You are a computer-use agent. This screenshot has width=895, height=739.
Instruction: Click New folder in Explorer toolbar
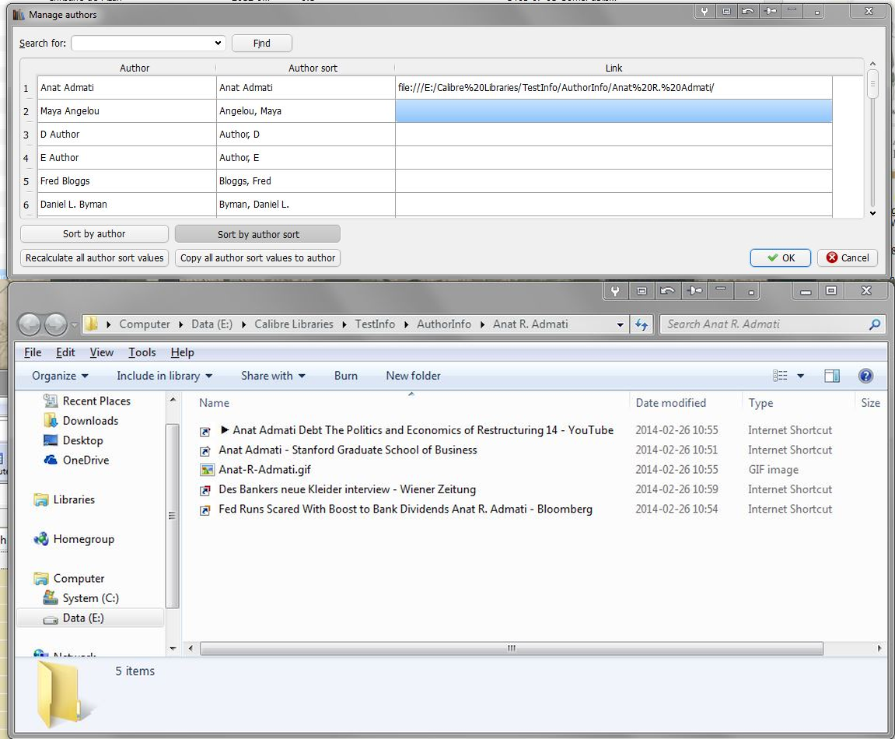pos(413,376)
